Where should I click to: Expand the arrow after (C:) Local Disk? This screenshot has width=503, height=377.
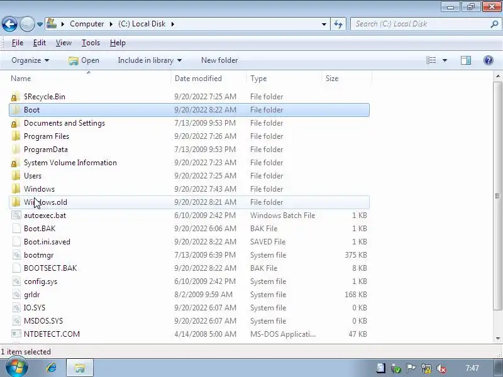tap(173, 24)
